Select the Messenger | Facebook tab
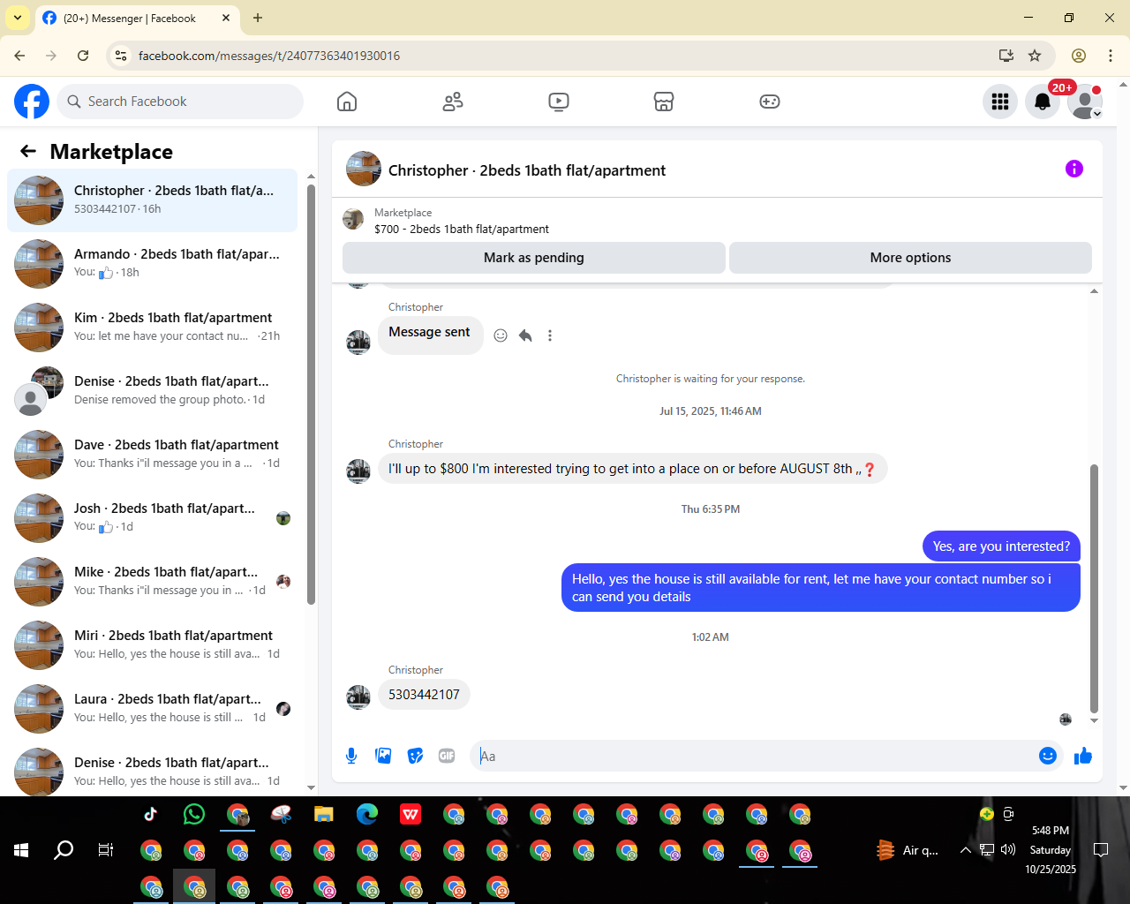This screenshot has width=1130, height=904. click(x=137, y=18)
